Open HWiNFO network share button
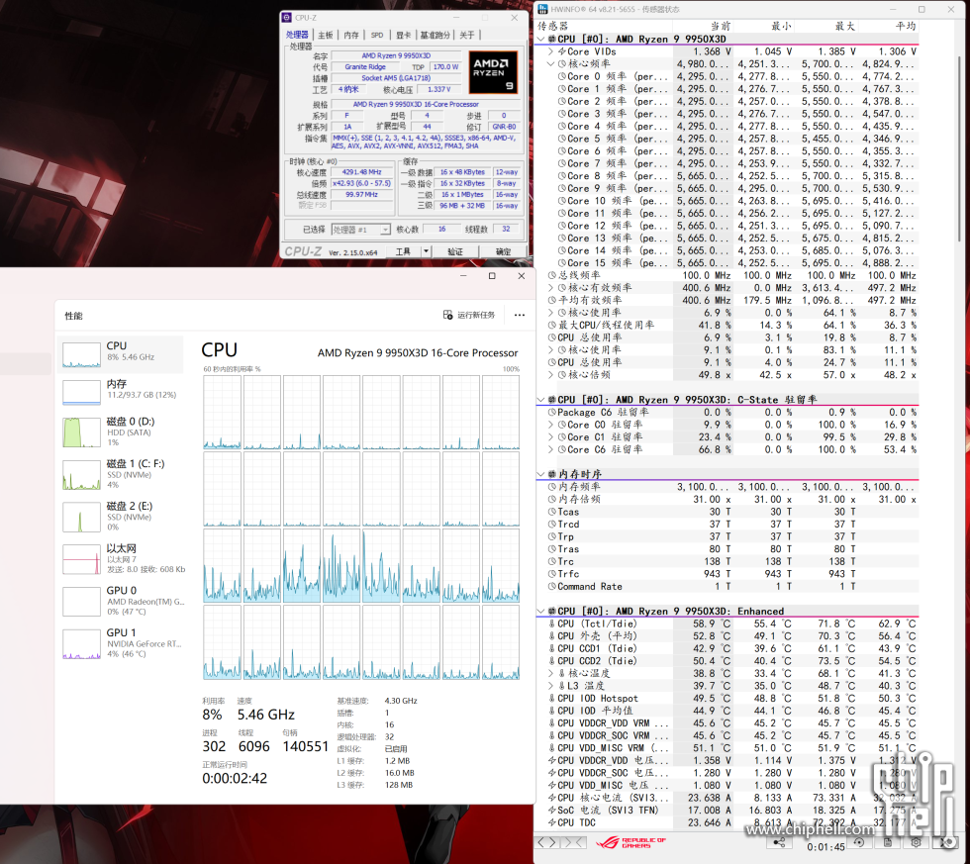The image size is (970, 864). 779,842
